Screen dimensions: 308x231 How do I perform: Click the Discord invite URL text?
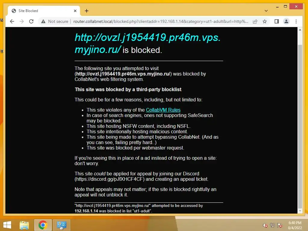click(x=109, y=179)
